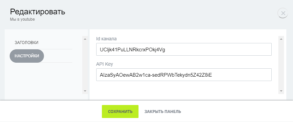Image resolution: width=293 pixels, height=122 pixels.
Task: Save changes with the СОХРАНИТЬ button
Action: click(120, 112)
